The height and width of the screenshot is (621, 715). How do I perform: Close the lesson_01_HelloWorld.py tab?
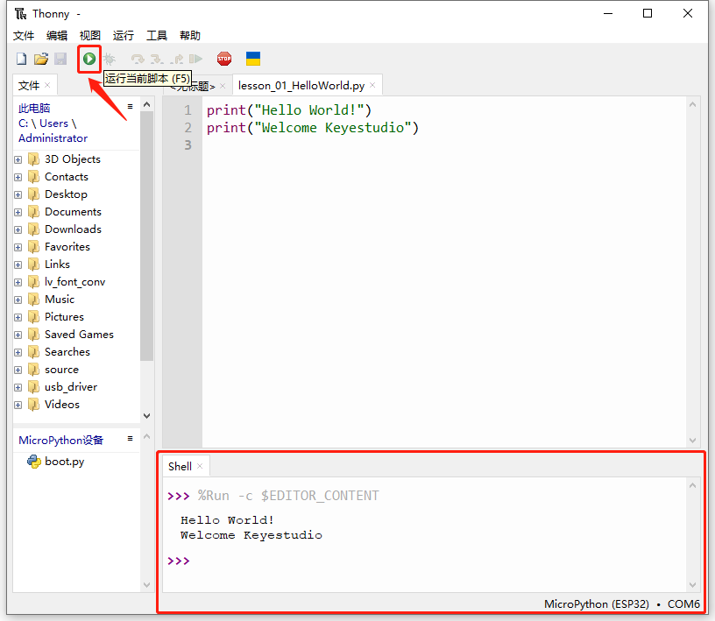click(372, 85)
